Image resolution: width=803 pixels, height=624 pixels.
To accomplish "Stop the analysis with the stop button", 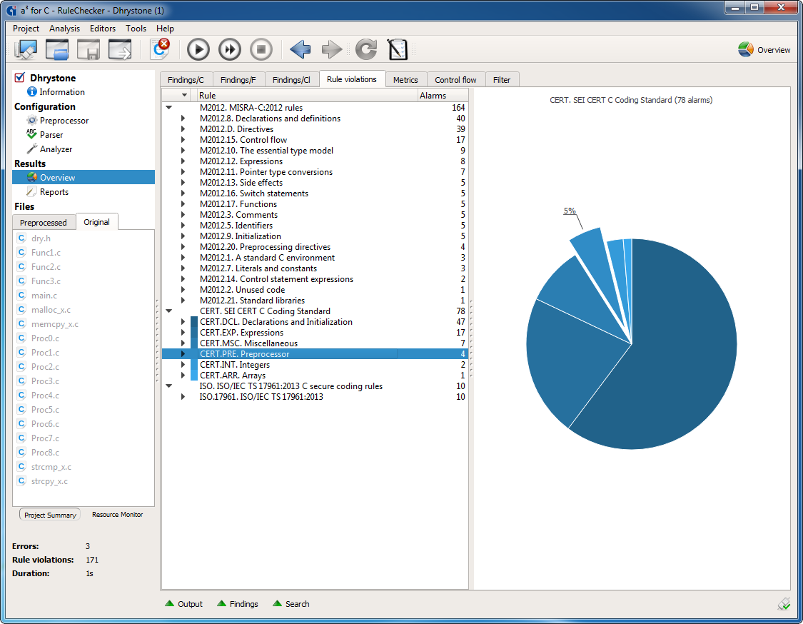I will pos(261,50).
